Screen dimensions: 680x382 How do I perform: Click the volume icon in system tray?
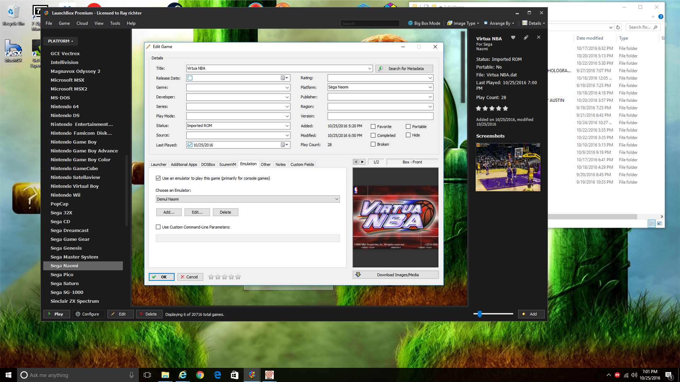click(634, 375)
